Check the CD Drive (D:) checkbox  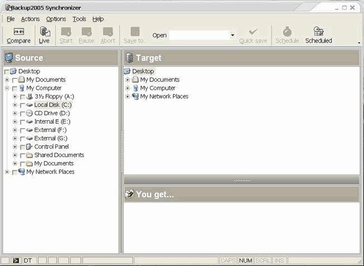(x=22, y=113)
